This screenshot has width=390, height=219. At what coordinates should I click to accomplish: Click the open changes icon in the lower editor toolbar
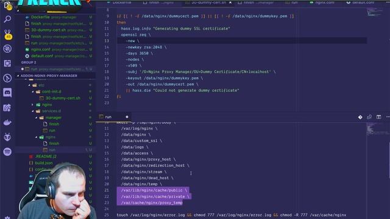(x=369, y=117)
